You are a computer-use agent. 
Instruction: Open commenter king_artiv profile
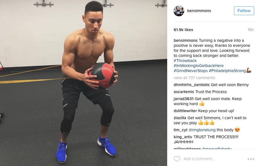coord(183,137)
